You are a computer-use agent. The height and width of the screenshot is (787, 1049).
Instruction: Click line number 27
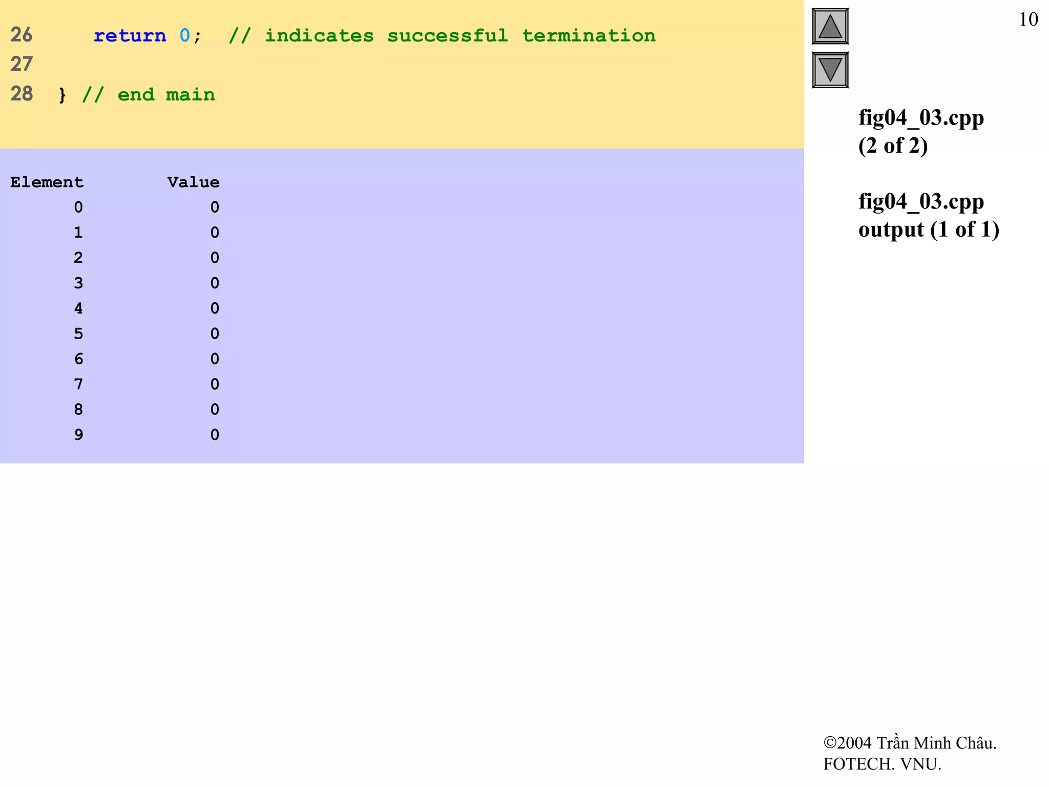pos(22,64)
